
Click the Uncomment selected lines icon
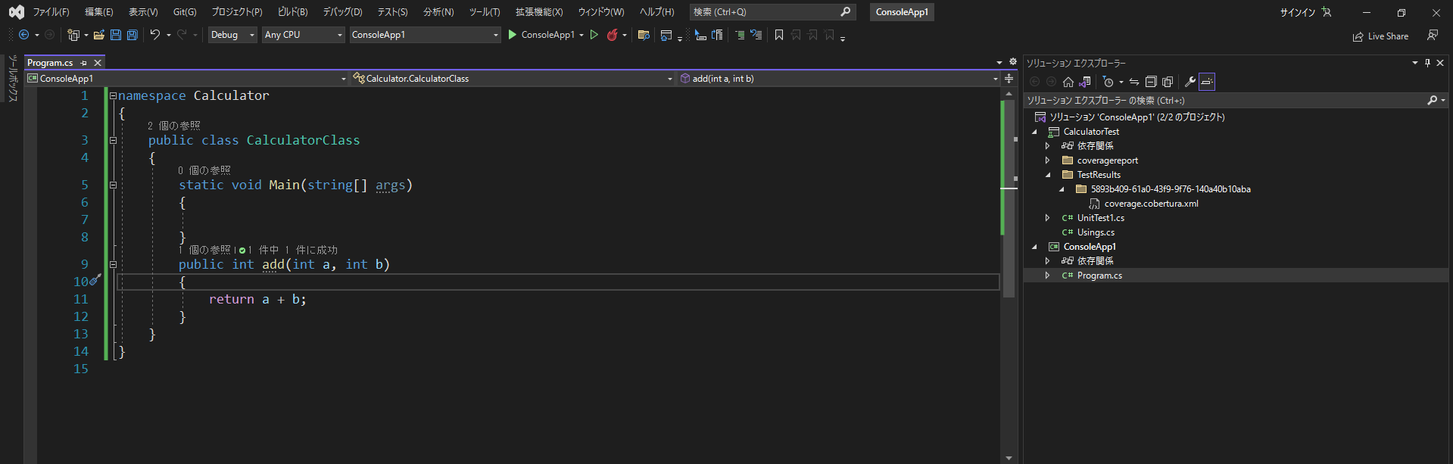tap(756, 35)
